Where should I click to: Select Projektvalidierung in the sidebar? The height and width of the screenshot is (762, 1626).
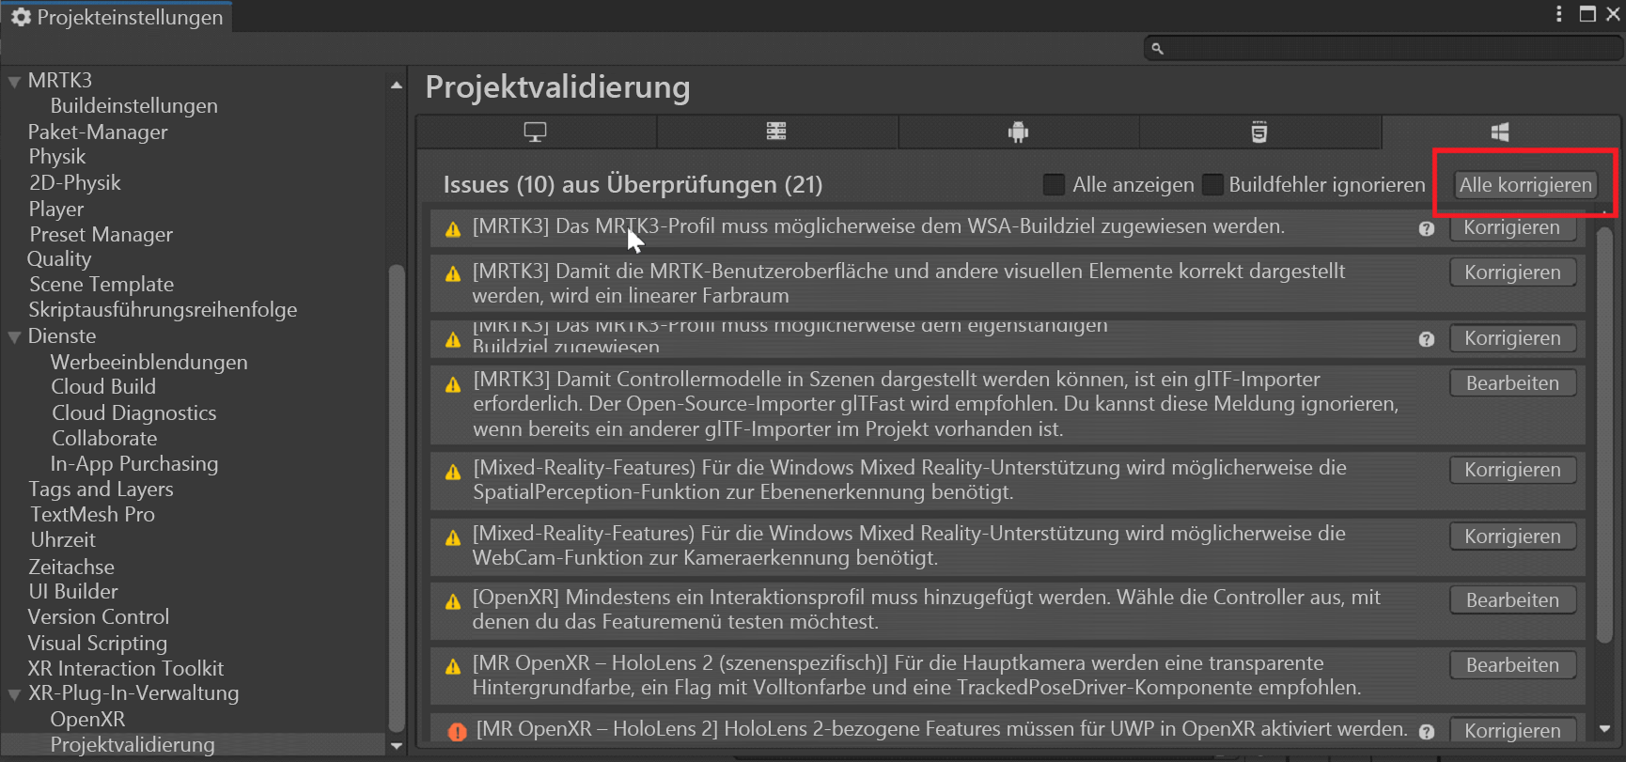133,745
